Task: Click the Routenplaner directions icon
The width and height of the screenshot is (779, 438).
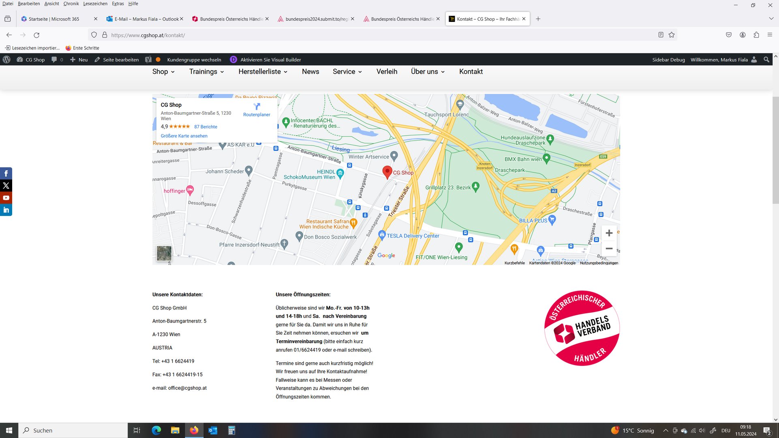Action: click(257, 107)
